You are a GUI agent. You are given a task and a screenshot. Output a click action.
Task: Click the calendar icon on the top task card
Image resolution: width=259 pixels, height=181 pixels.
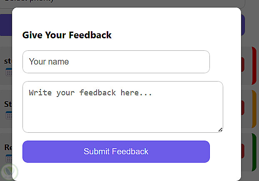8,72
